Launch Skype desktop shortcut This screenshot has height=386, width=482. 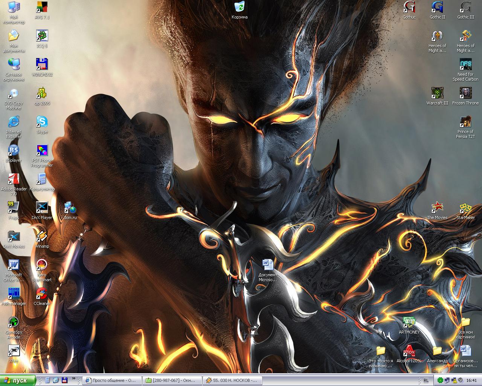42,125
